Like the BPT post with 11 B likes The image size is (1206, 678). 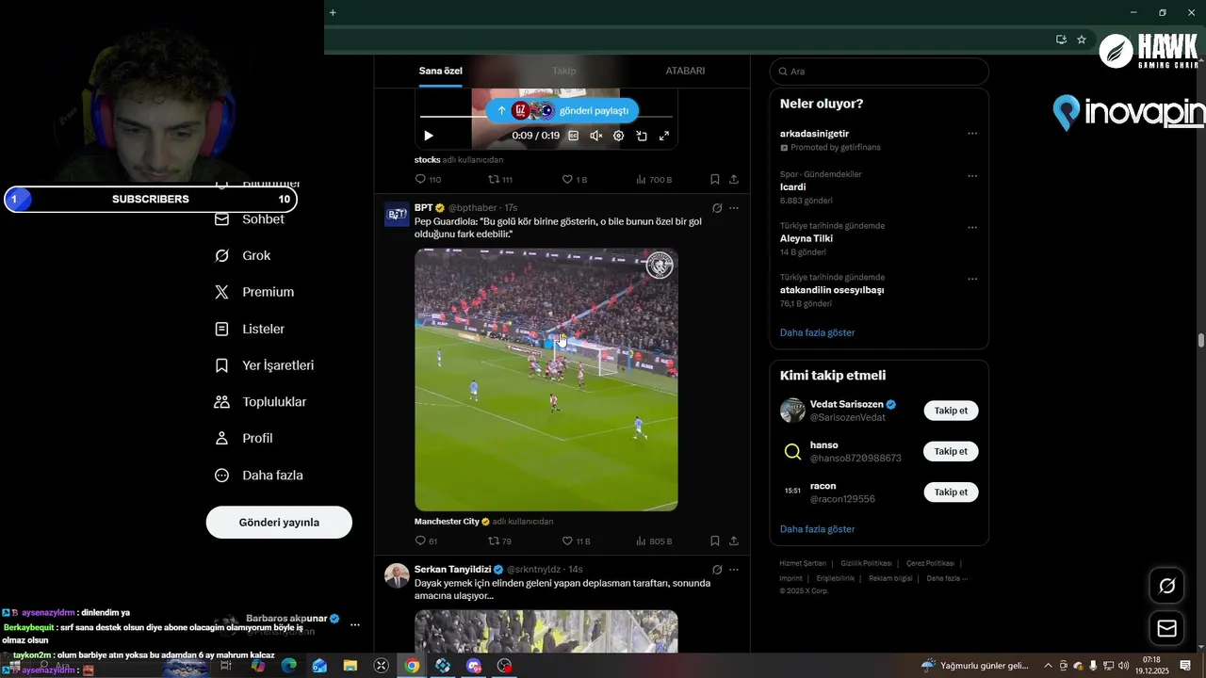(576, 541)
